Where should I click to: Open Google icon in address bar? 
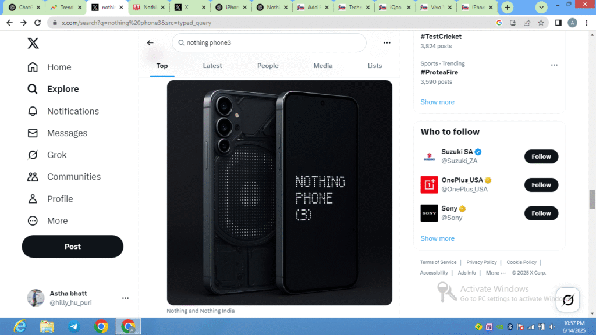(x=499, y=23)
